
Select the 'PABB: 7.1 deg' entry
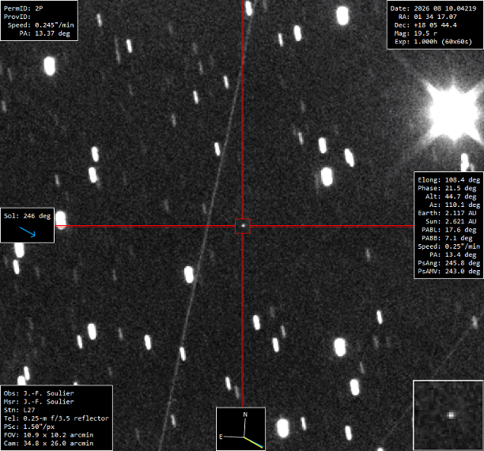(x=448, y=238)
